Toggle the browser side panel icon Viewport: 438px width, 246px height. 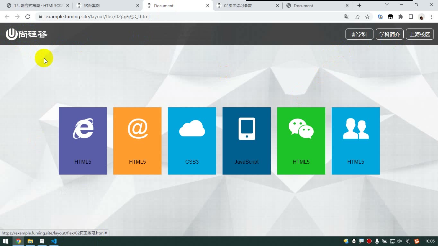point(411,17)
